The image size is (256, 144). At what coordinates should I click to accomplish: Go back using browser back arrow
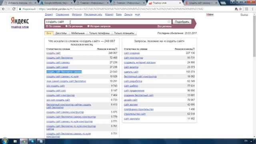click(3, 9)
